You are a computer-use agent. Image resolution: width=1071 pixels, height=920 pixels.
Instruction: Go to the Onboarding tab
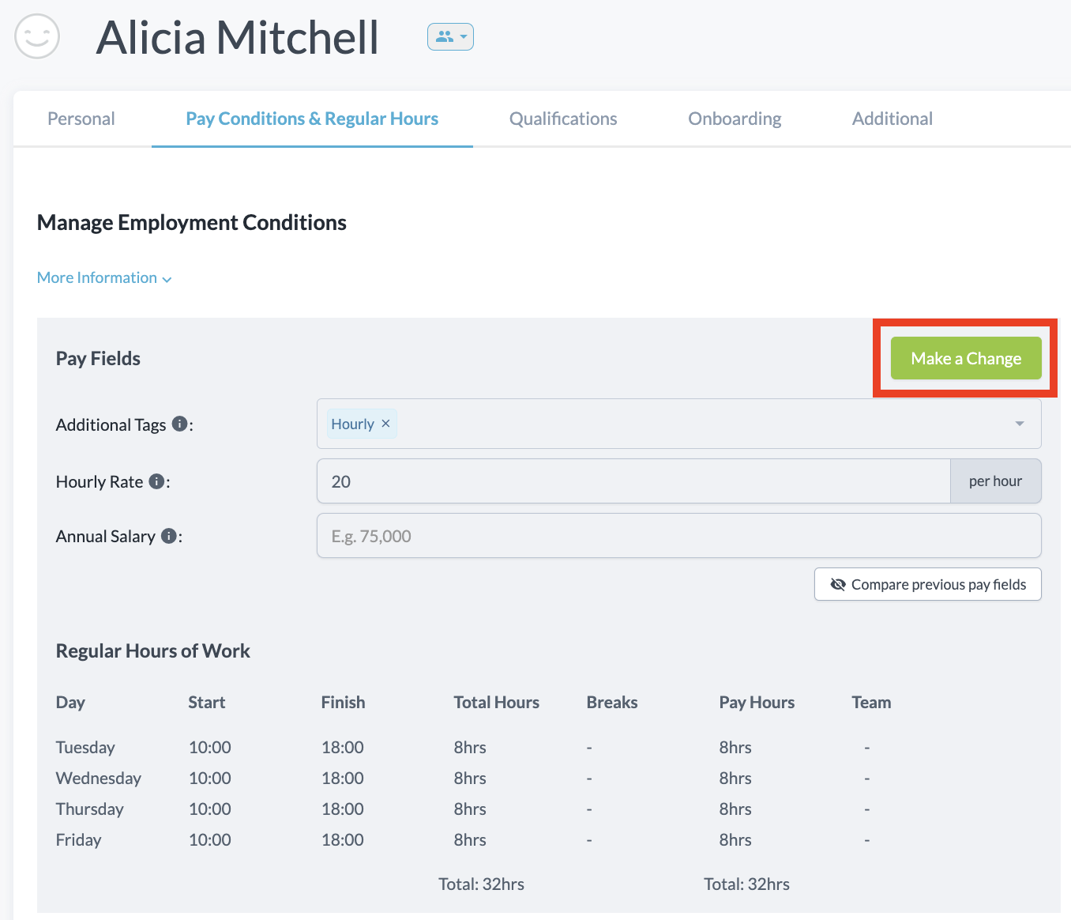click(x=734, y=119)
